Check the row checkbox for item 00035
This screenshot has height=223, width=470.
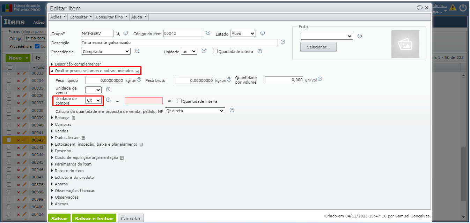9,88
